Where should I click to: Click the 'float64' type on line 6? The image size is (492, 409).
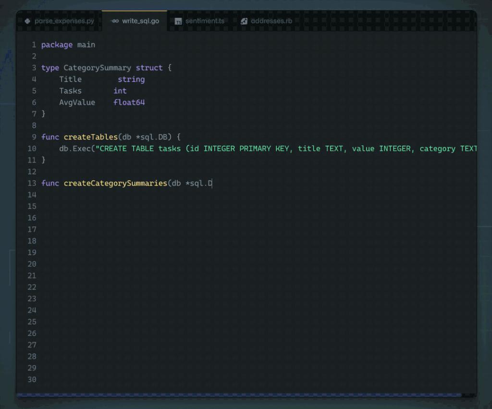coord(129,102)
